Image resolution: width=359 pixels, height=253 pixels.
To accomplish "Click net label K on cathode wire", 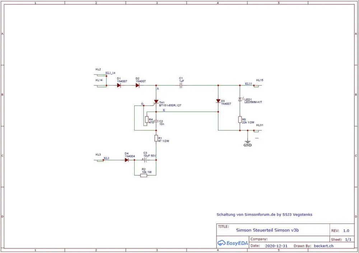I will tap(164, 110).
